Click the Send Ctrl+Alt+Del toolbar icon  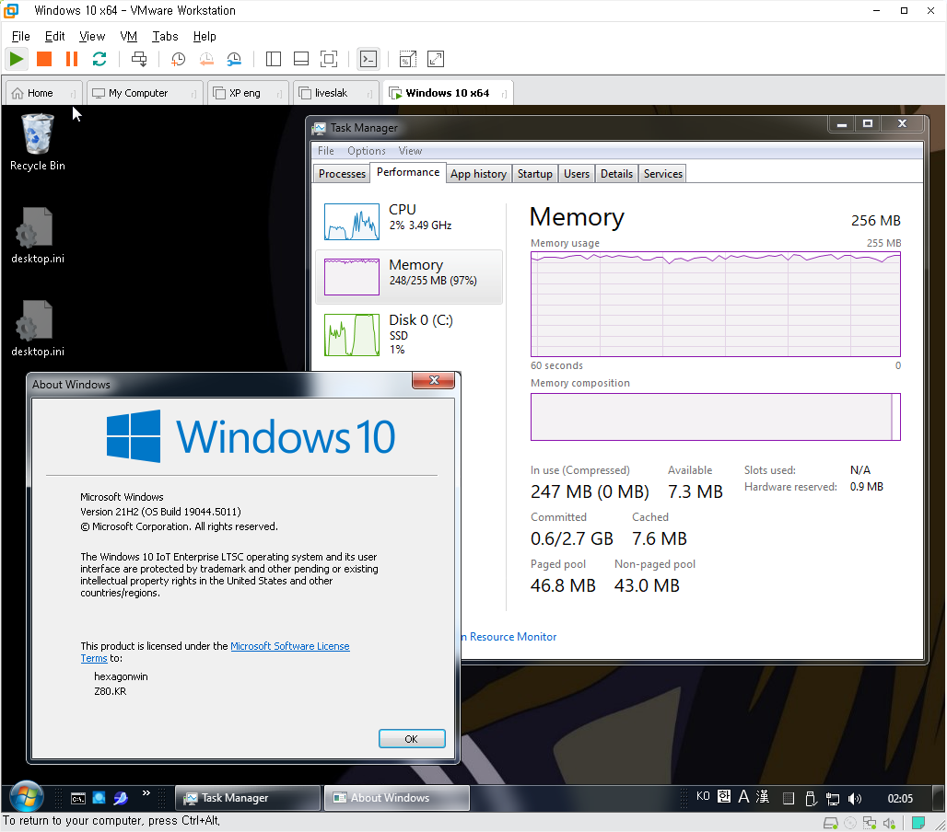point(139,59)
